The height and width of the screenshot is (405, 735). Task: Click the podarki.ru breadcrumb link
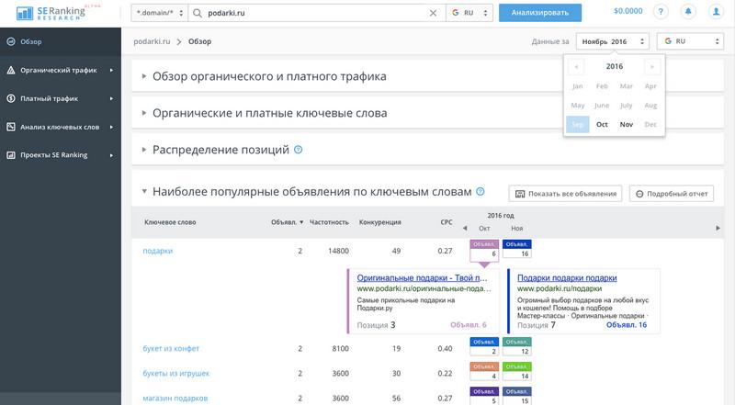[152, 41]
